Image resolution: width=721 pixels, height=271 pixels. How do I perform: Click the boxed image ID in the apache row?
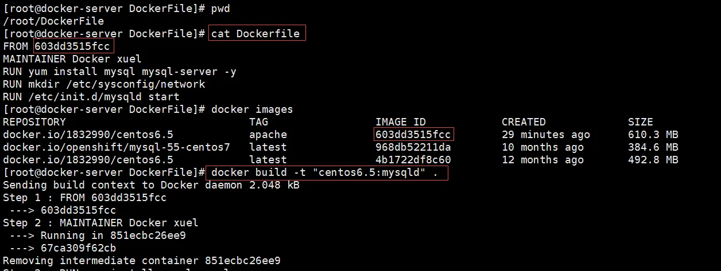(413, 135)
